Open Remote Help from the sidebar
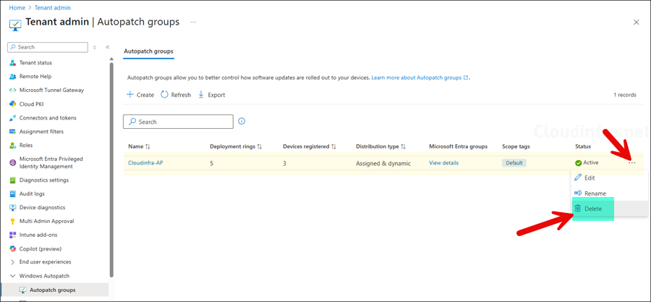Screen dimensions: 651x302 (x=35, y=76)
